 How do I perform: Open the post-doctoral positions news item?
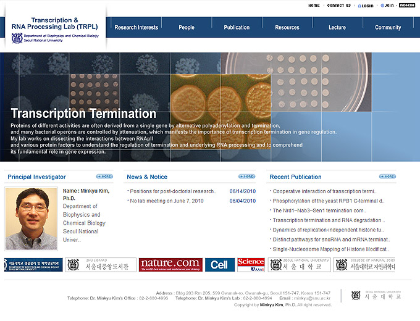(173, 191)
